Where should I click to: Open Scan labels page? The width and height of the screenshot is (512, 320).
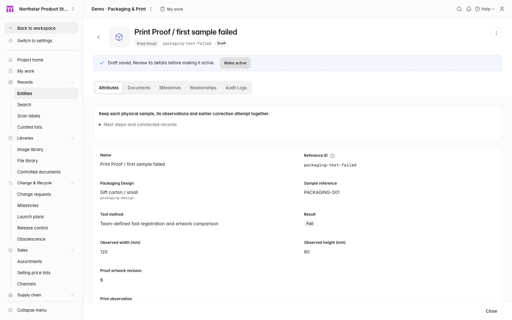[46, 116]
